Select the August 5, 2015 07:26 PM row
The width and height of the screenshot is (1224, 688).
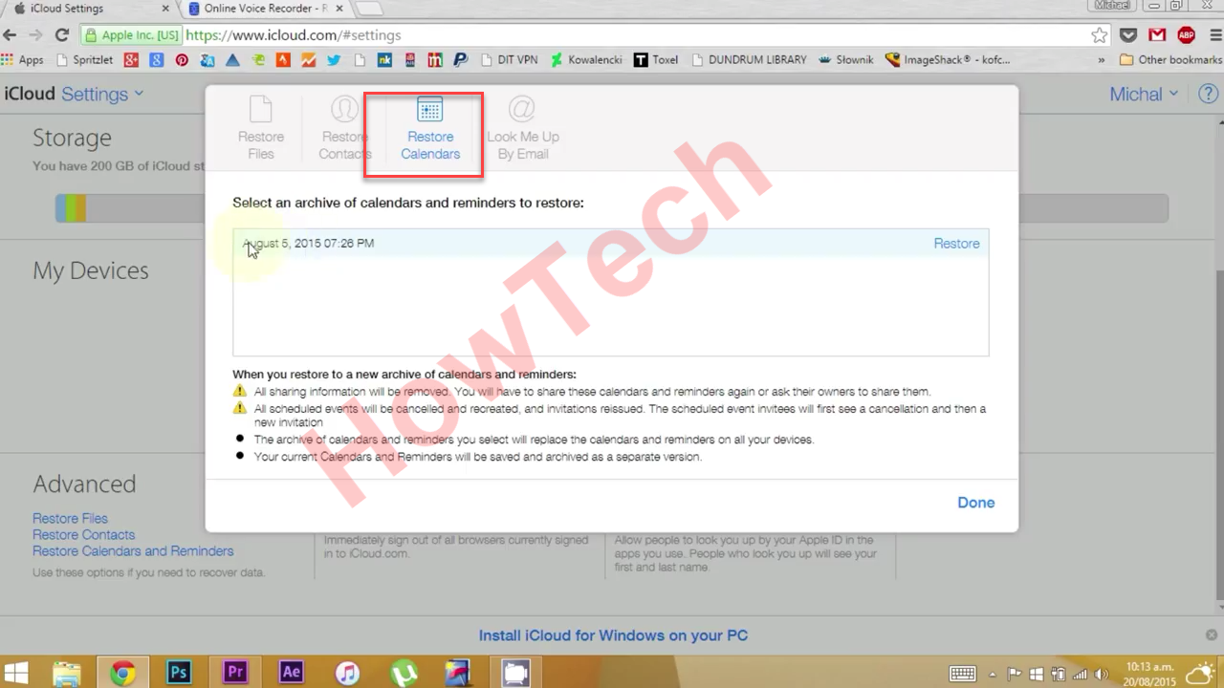click(610, 244)
